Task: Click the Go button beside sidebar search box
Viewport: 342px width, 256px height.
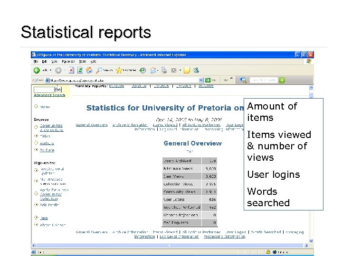Action: tap(58, 90)
